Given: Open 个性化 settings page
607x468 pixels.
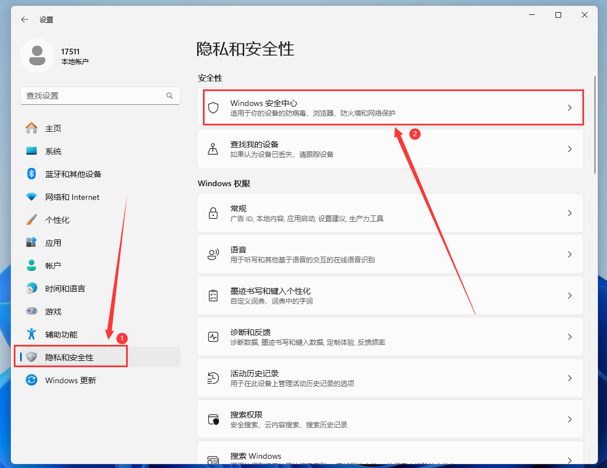Looking at the screenshot, I should pos(57,220).
